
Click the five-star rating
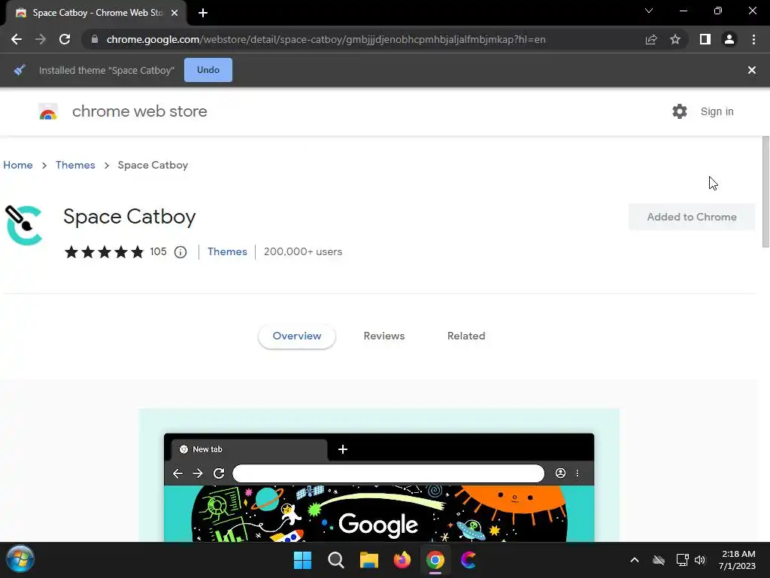click(104, 252)
